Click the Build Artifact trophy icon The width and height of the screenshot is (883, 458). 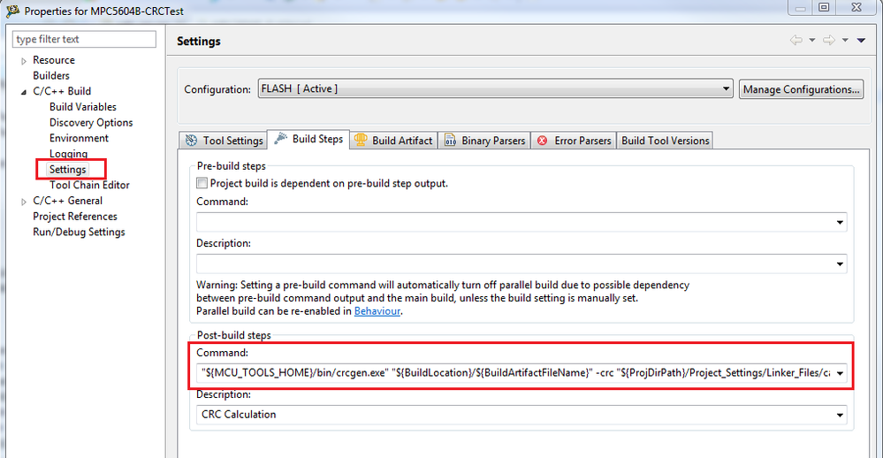click(361, 140)
